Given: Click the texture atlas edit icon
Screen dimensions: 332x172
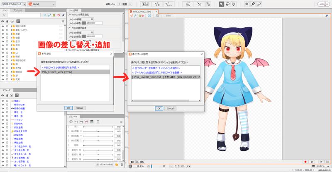Looking at the screenshot, I should [146, 4].
